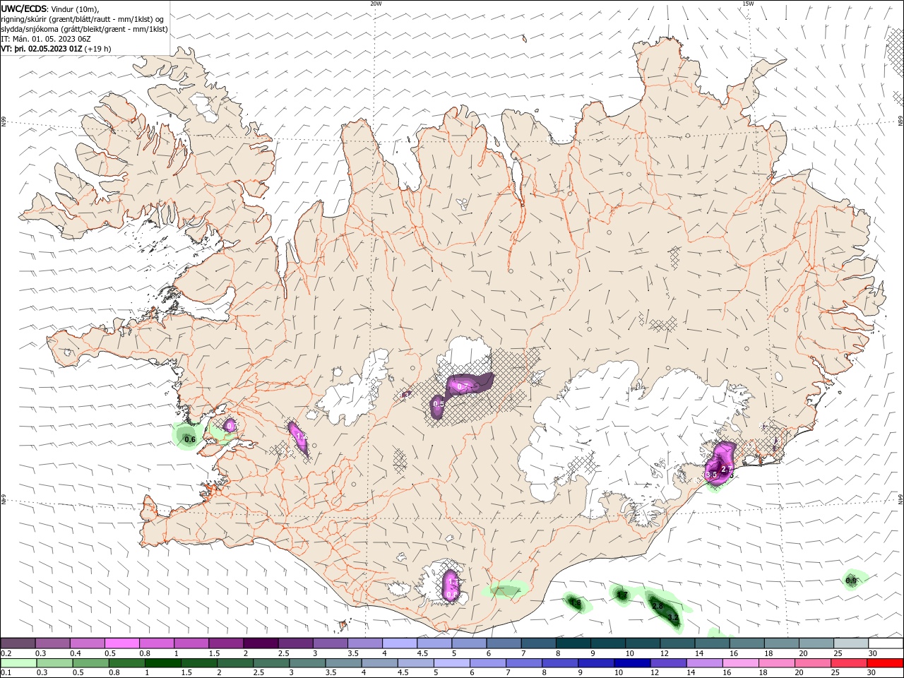
Task: Click the 20W longitude label
Action: point(376,4)
